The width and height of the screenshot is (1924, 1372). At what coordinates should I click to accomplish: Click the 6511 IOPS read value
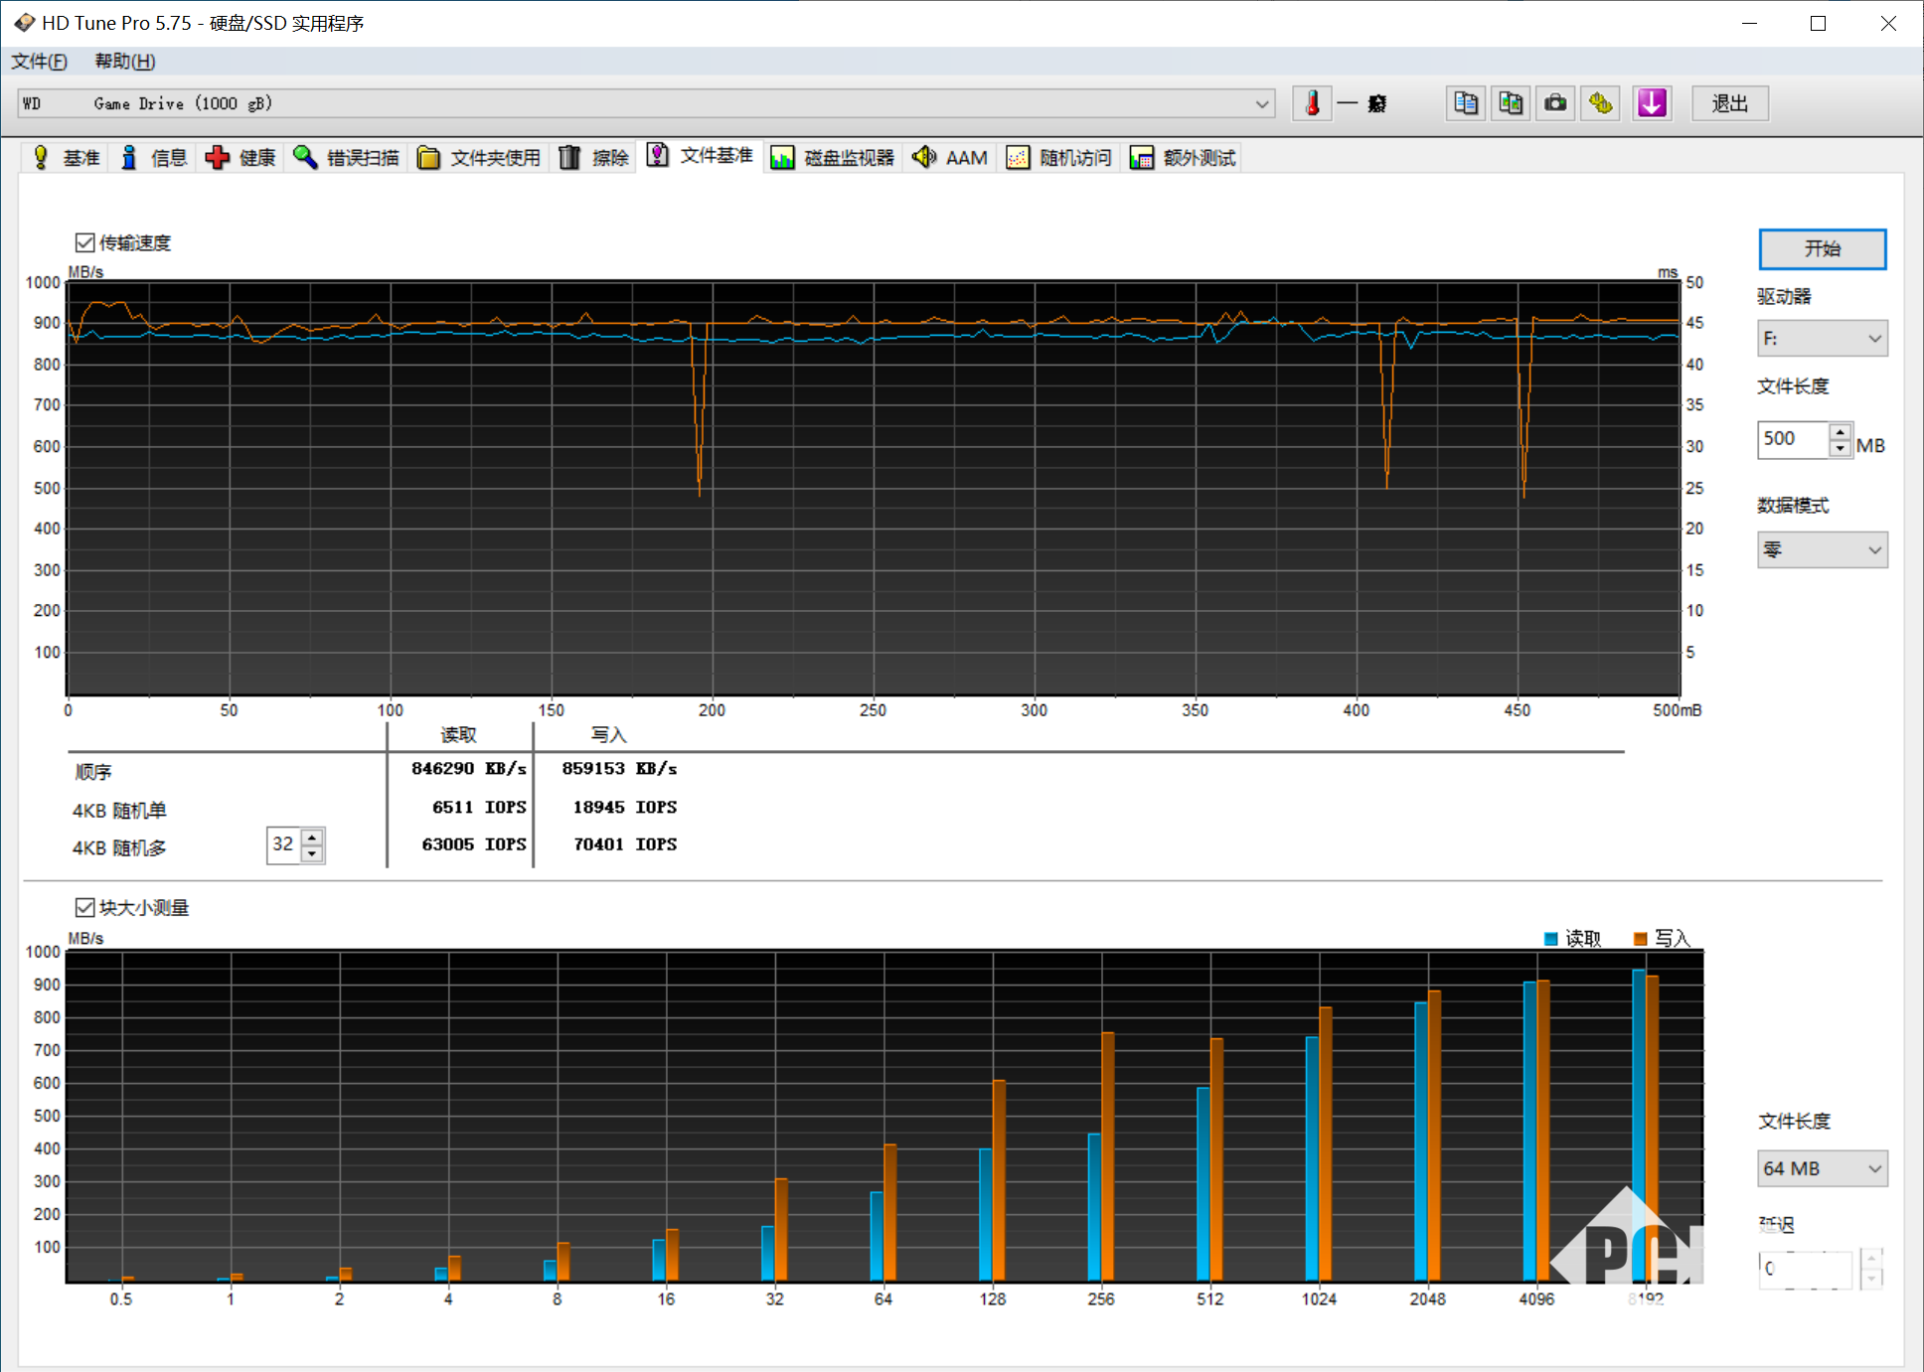[479, 808]
